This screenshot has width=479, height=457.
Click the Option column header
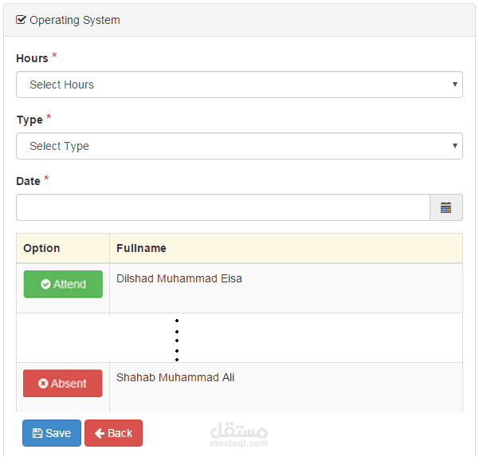(42, 248)
